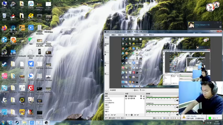Viewport: 223px width, 125px height.
Task: Toggle visibility eye of 显示器采集 source
Action: point(141,98)
